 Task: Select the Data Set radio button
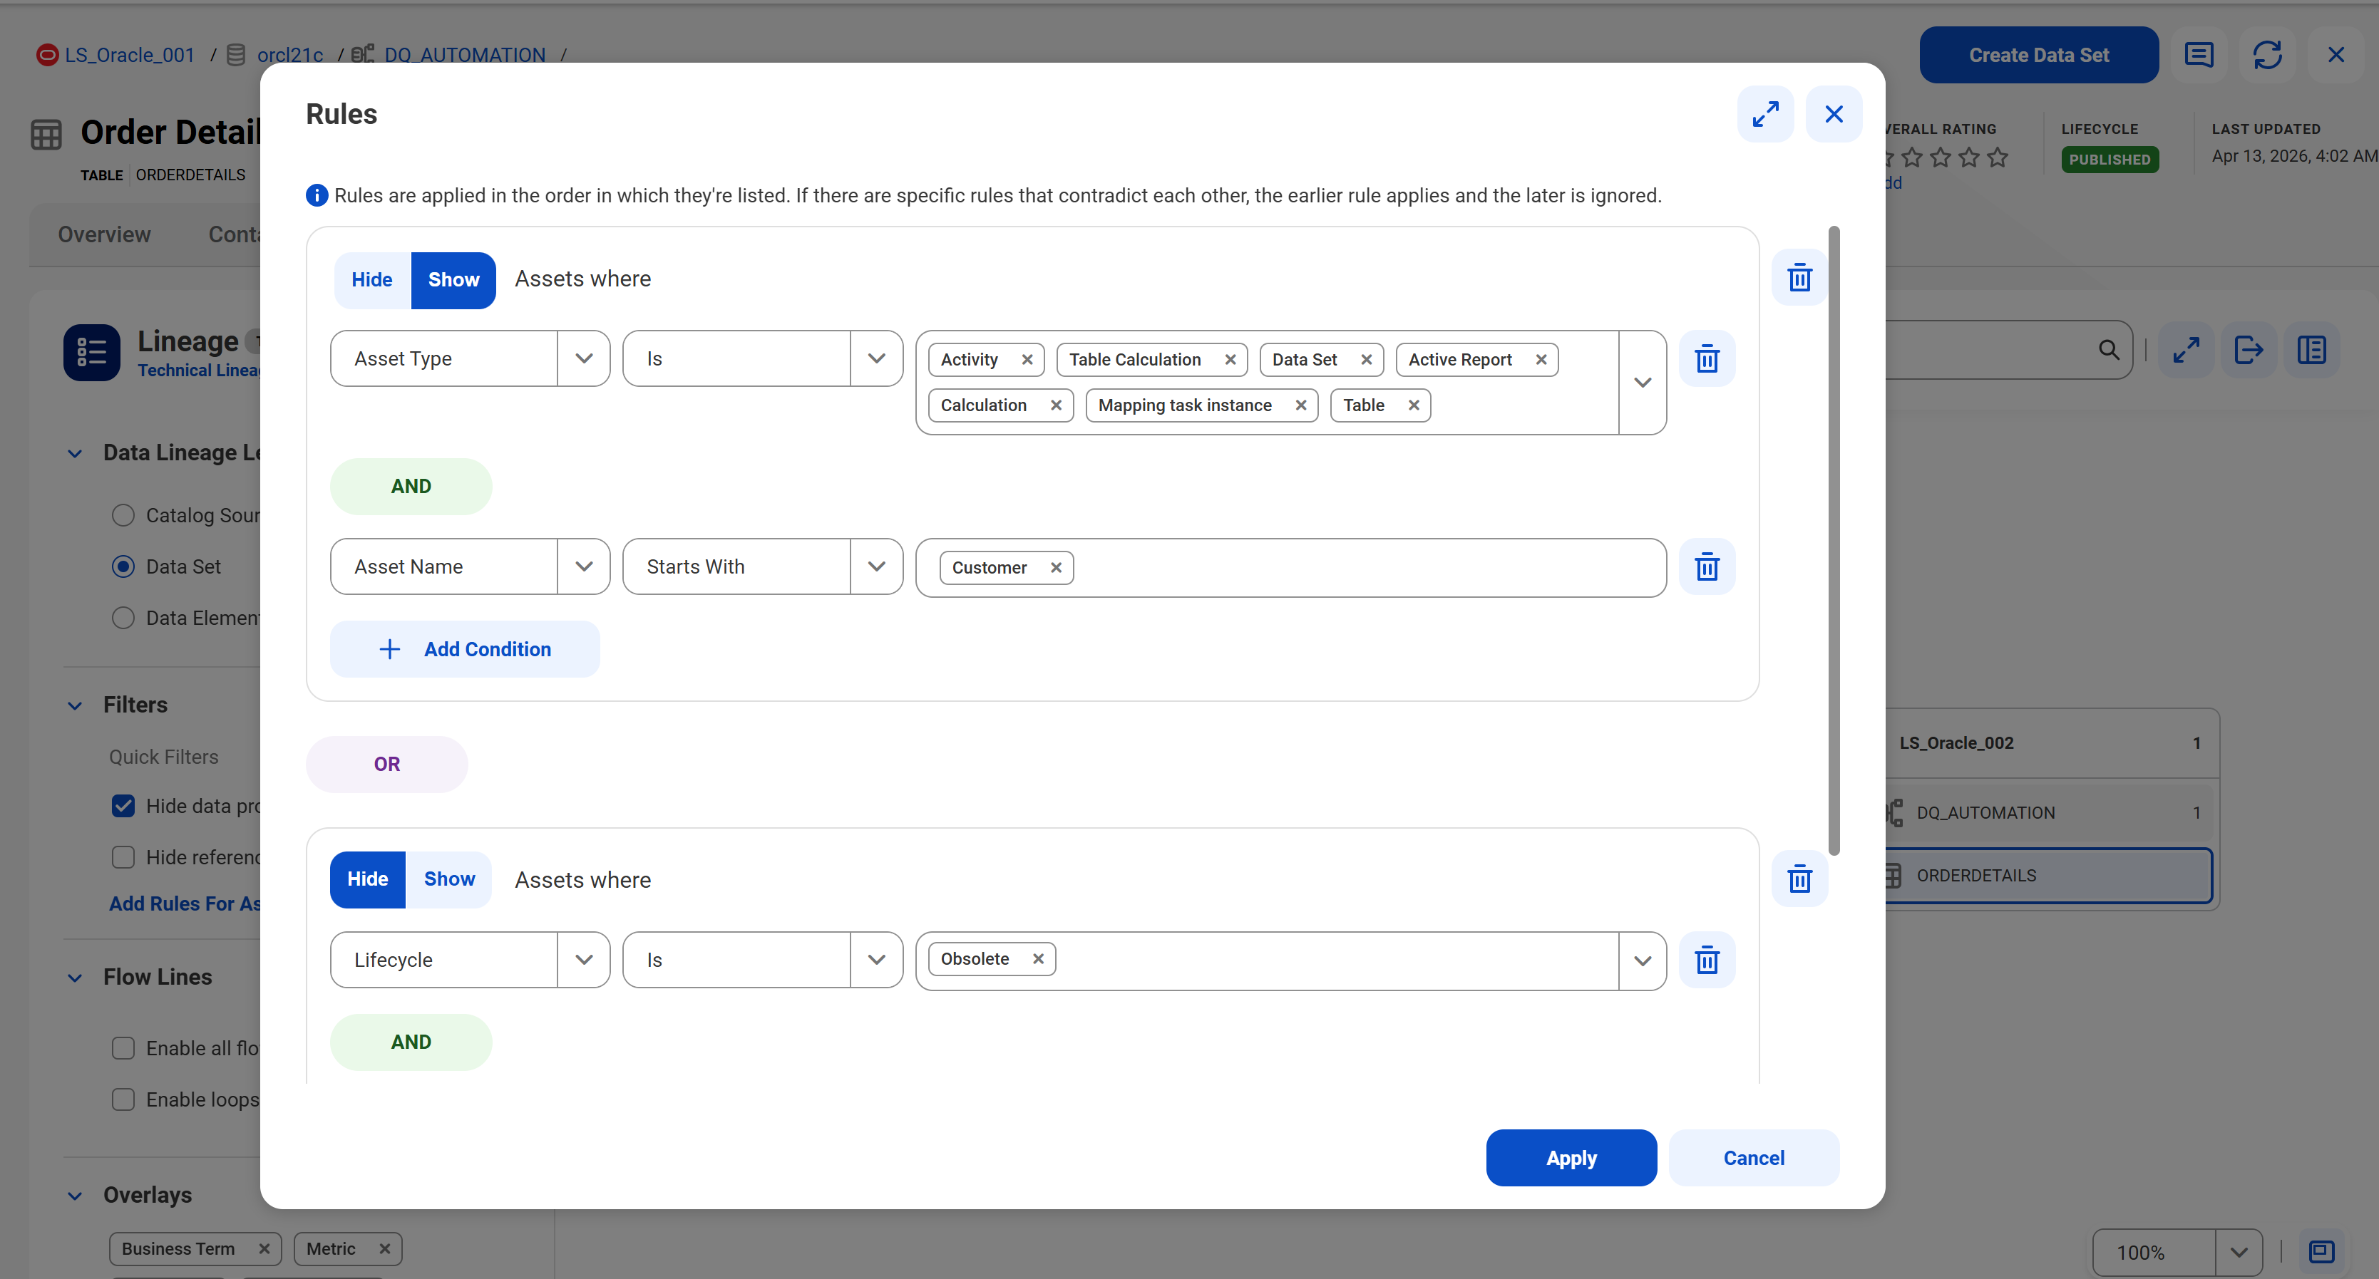pyautogui.click(x=123, y=566)
